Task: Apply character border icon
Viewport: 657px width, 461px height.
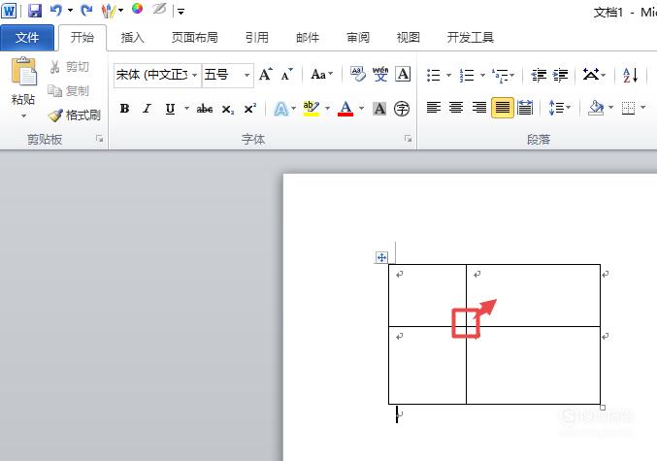Action: (x=403, y=74)
